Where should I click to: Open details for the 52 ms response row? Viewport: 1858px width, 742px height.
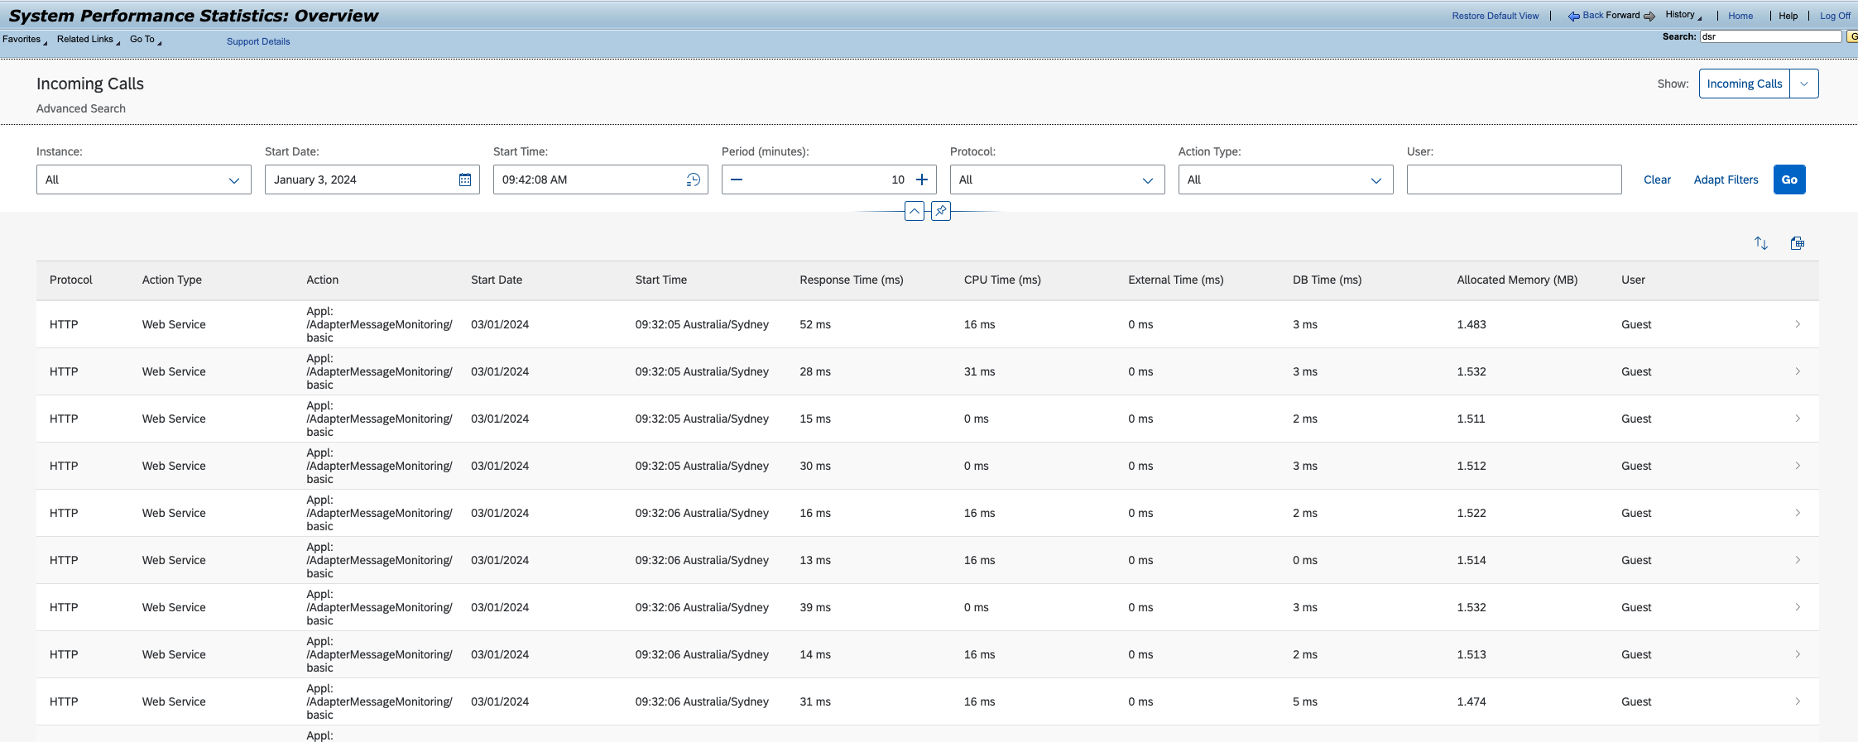tap(1798, 324)
